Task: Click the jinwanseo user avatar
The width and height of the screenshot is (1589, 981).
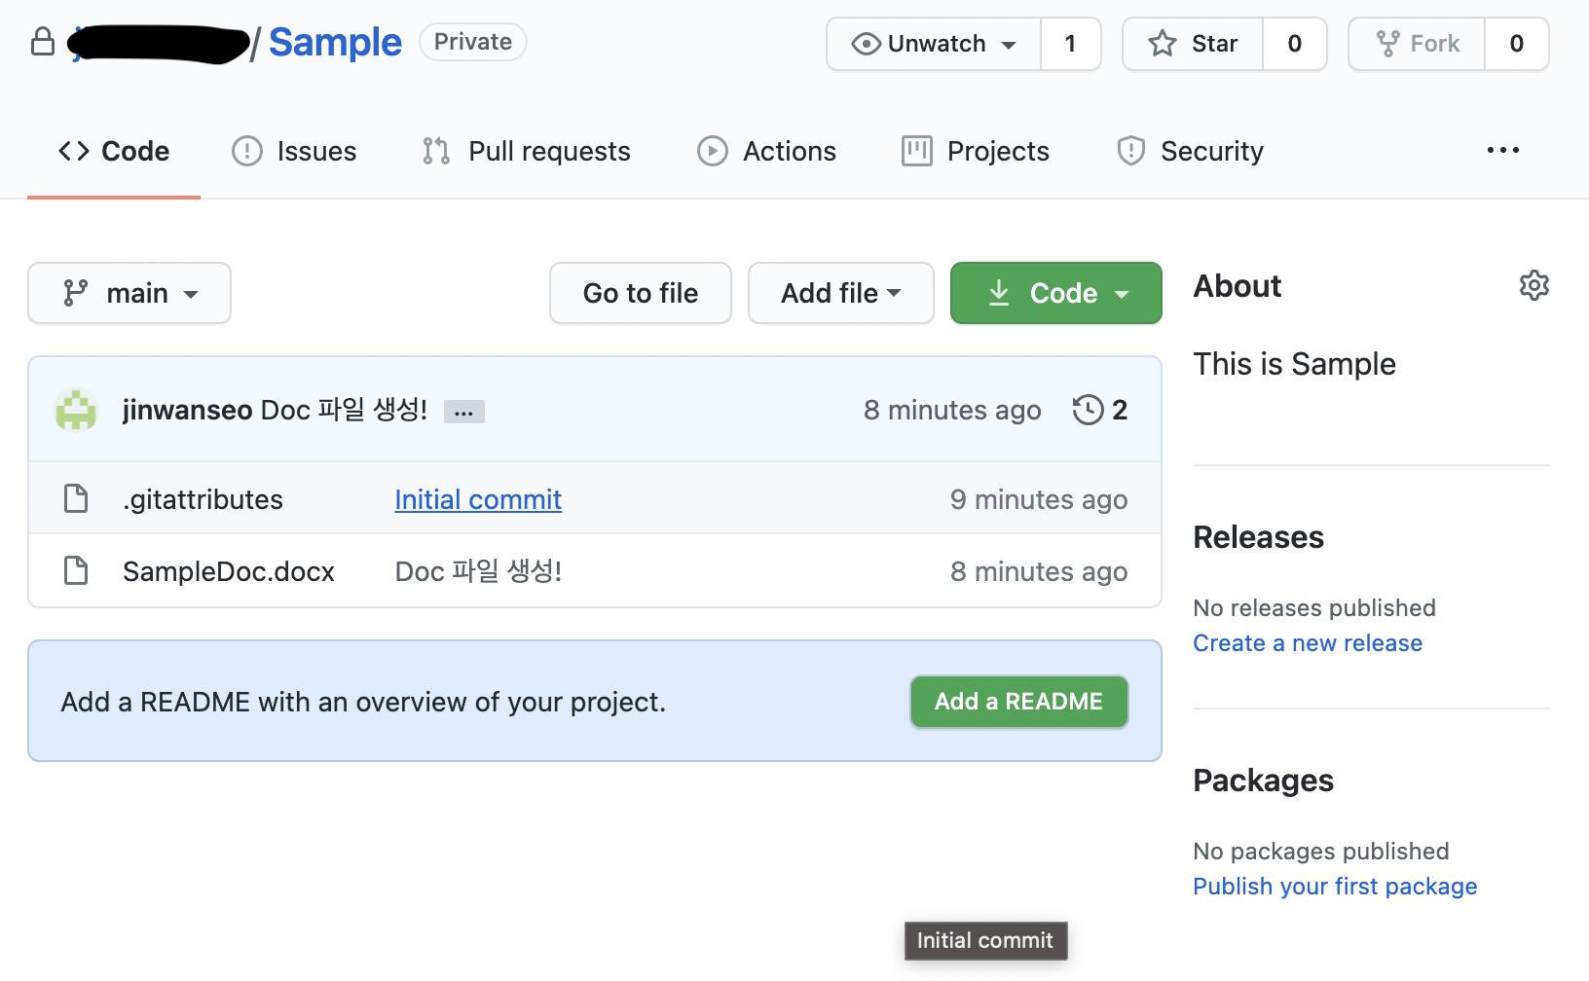Action: pos(76,410)
